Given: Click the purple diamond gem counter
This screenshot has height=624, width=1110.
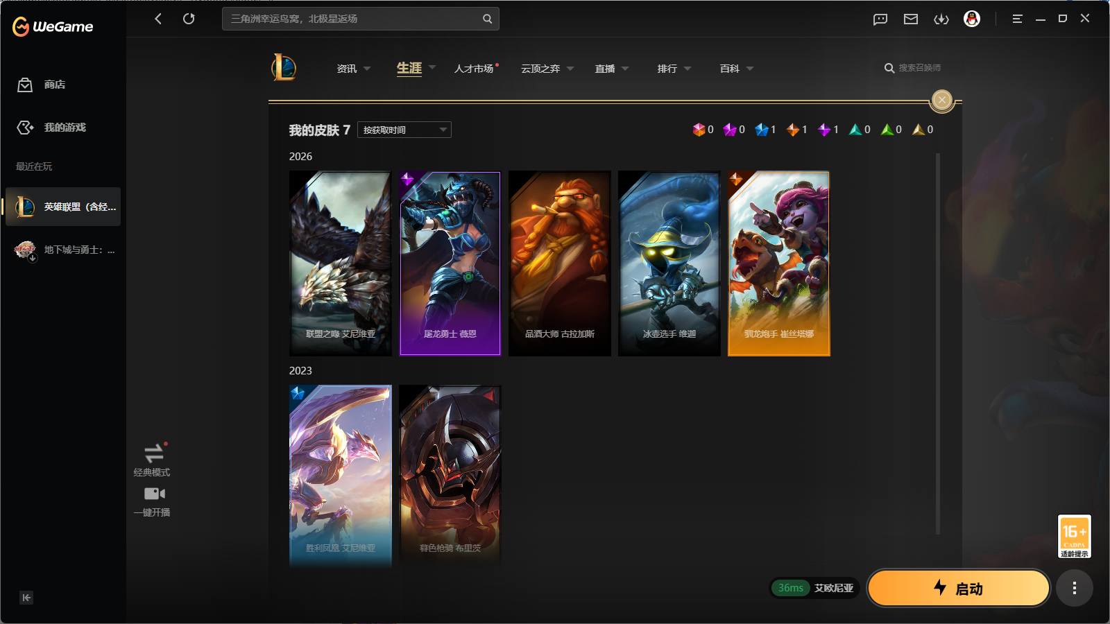Looking at the screenshot, I should (828, 130).
